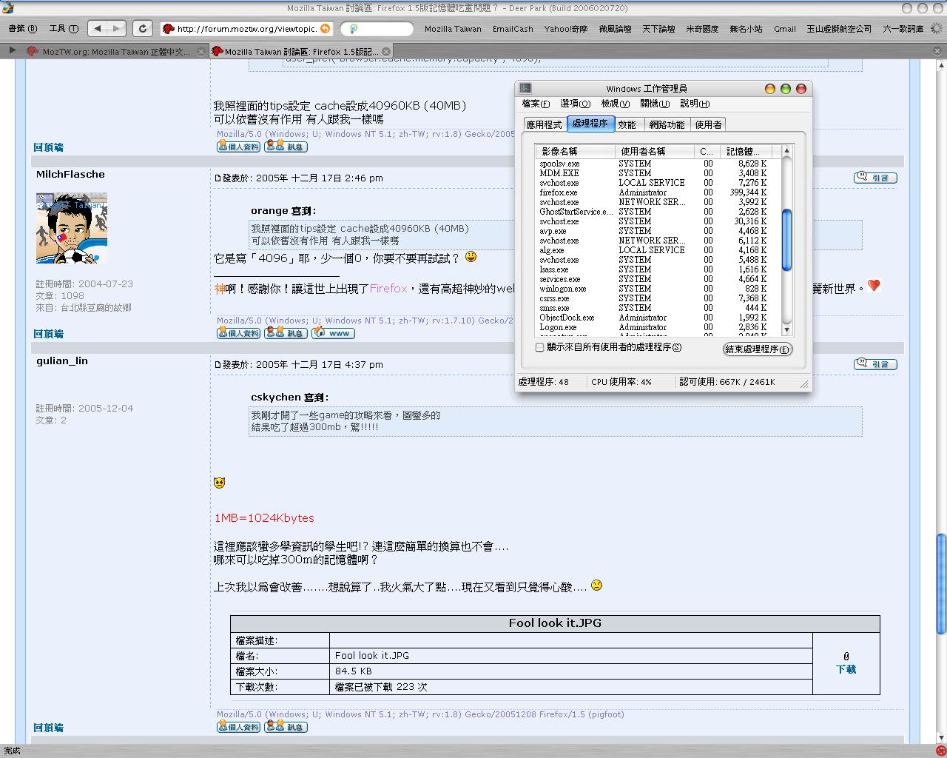
Task: Switch to the 效能 performance tab
Action: point(627,124)
